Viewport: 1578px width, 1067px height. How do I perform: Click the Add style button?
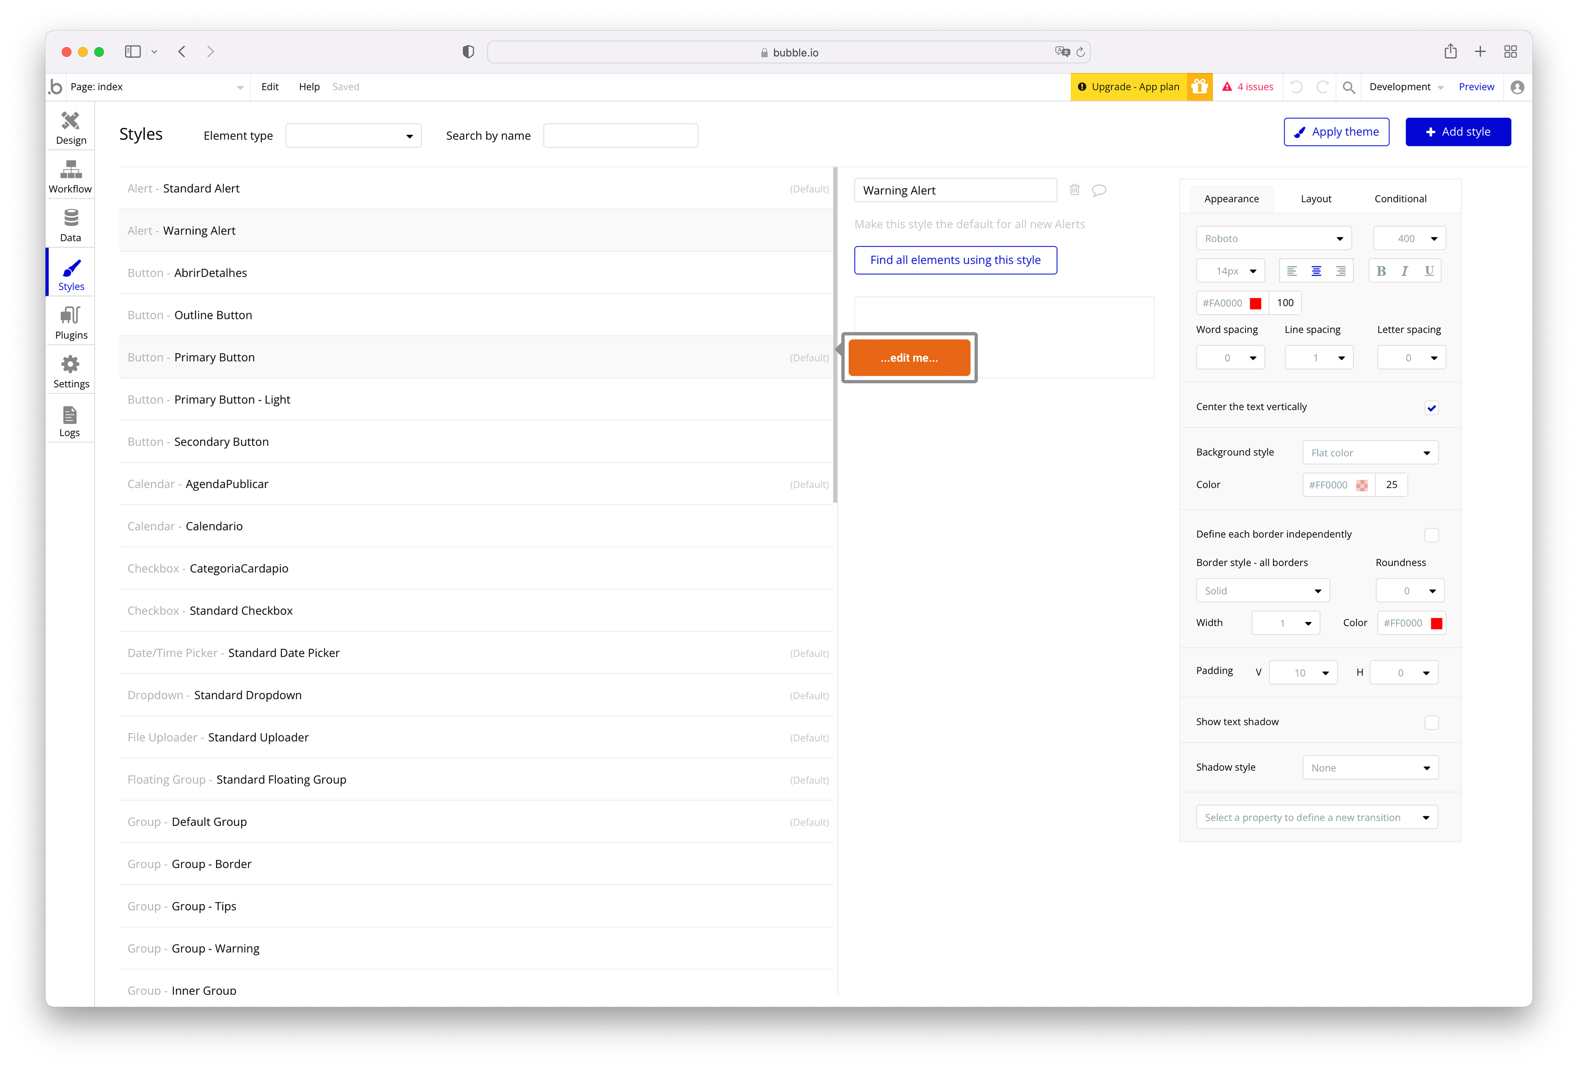pos(1458,131)
